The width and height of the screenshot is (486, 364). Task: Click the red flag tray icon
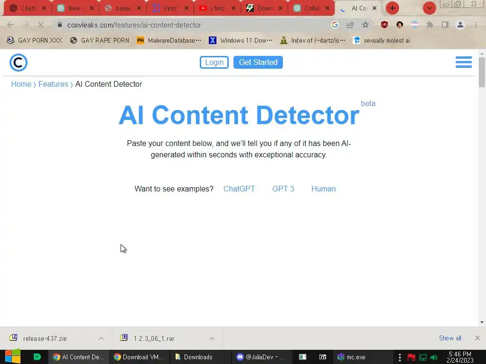click(x=411, y=357)
